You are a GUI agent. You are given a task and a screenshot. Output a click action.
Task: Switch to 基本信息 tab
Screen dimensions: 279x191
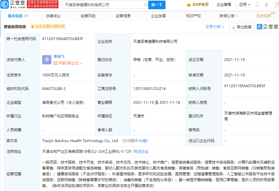tap(18, 16)
